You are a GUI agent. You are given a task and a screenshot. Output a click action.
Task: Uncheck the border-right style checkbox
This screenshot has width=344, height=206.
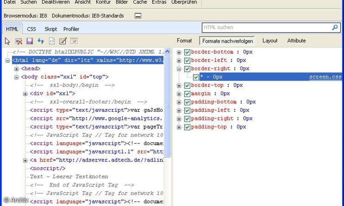[187, 69]
